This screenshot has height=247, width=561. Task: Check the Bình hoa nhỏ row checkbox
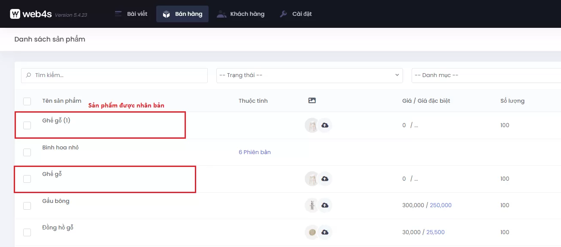27,152
